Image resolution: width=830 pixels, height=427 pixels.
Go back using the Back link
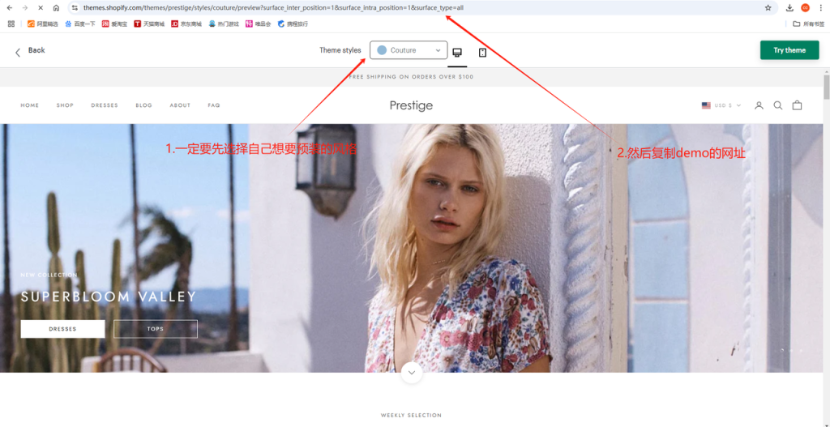(x=30, y=50)
